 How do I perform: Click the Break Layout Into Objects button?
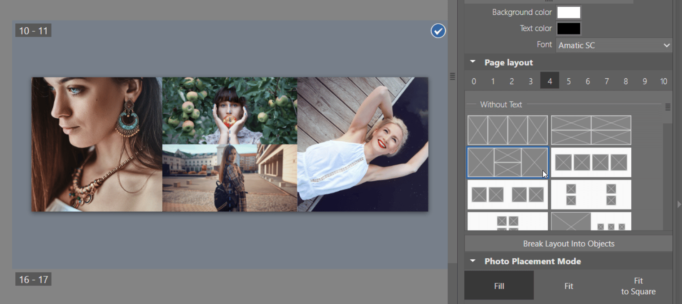568,244
